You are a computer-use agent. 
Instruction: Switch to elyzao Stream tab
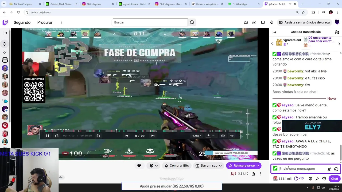pyautogui.click(x=134, y=4)
